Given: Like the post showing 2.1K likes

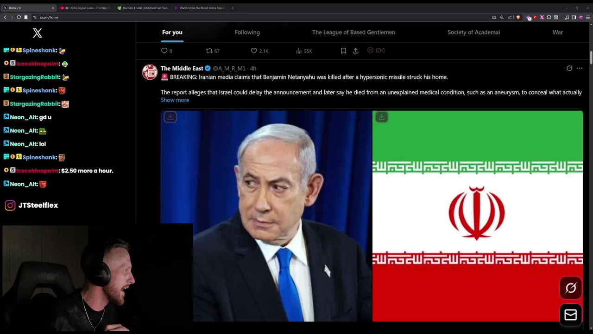Looking at the screenshot, I should [259, 51].
